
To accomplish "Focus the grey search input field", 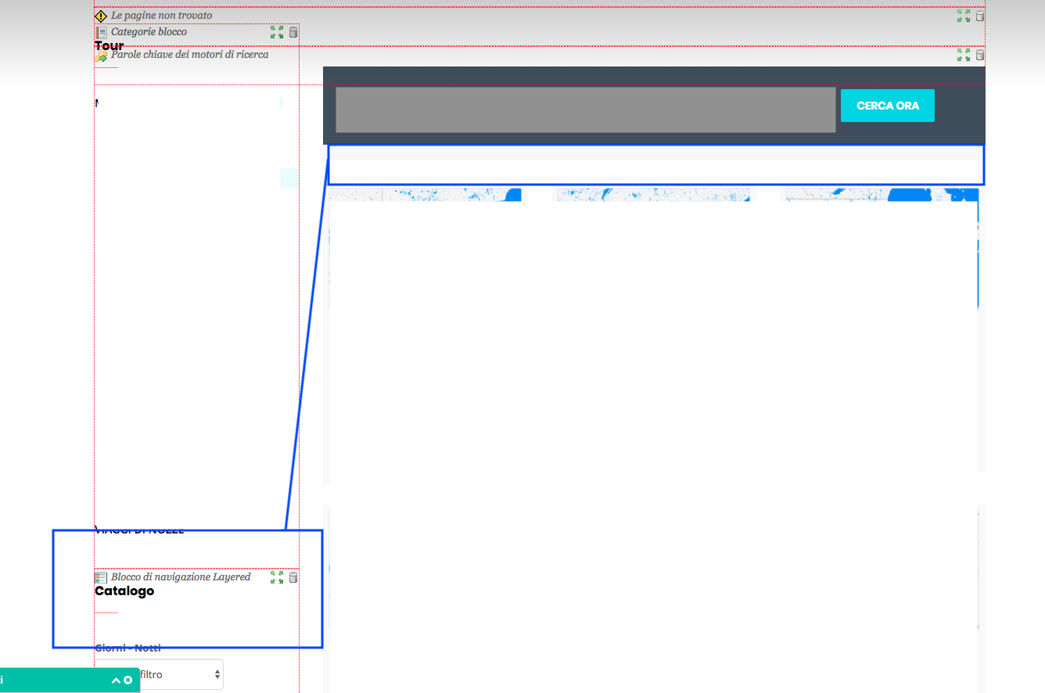I will [x=586, y=110].
